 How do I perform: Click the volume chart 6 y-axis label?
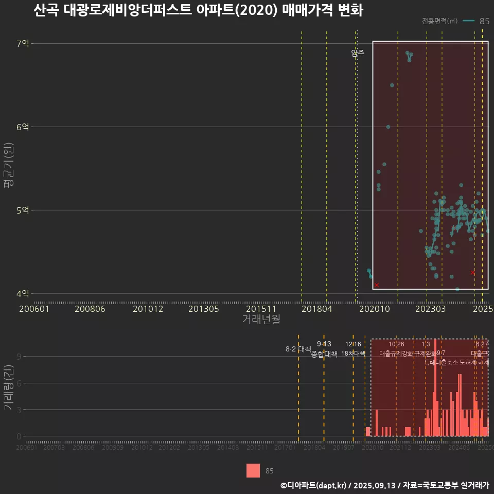pyautogui.click(x=19, y=383)
